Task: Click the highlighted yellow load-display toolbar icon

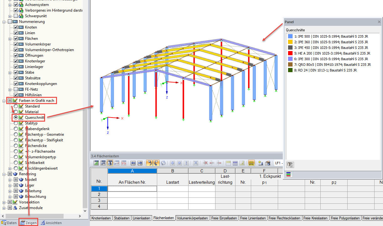Action: pos(251,163)
